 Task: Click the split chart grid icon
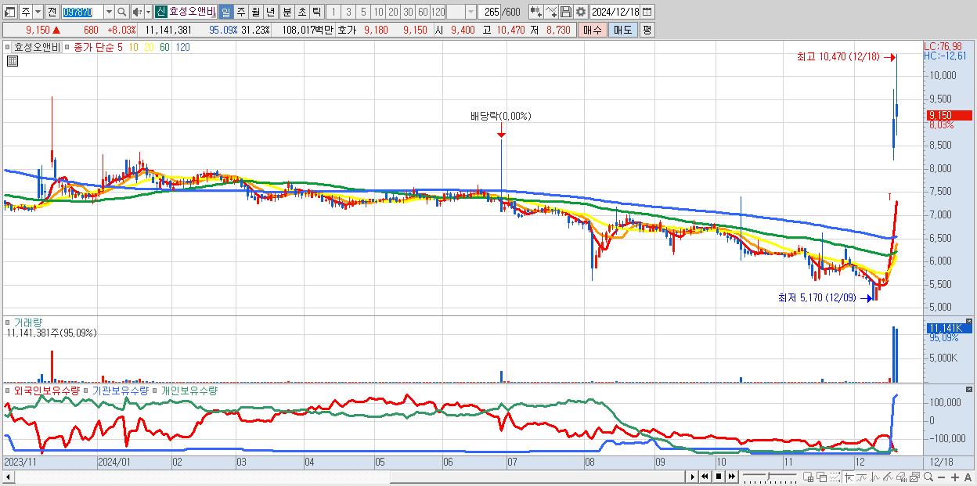click(x=808, y=477)
